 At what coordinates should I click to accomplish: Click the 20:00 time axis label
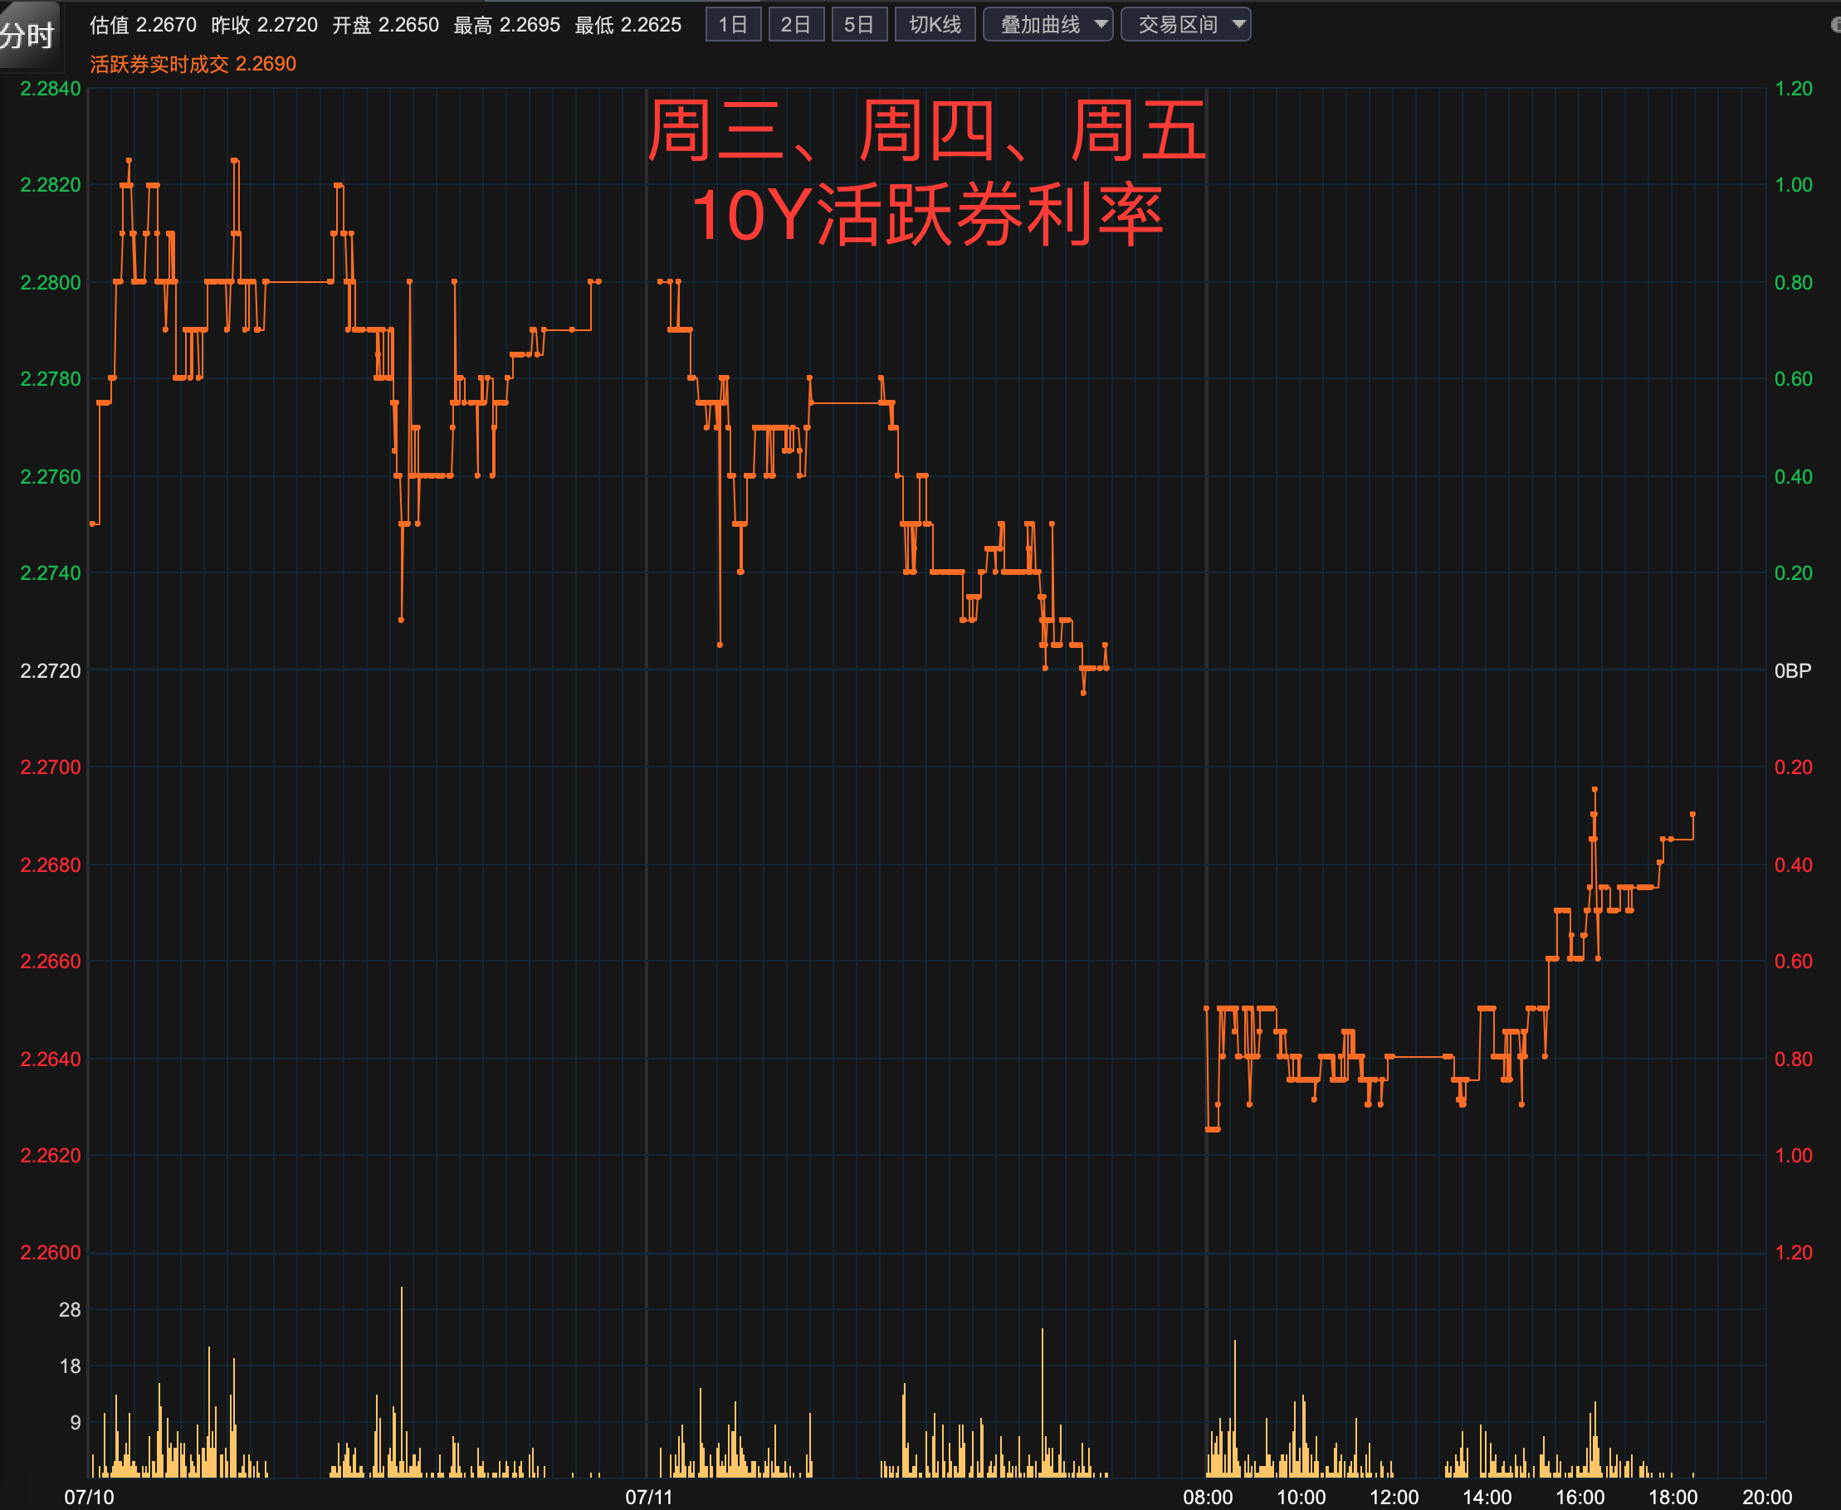[1766, 1497]
